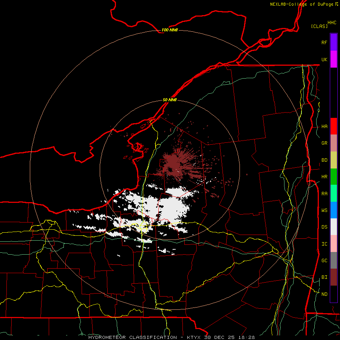Click the GC legend label
Image resolution: width=340 pixels, height=340 pixels.
coord(325,261)
